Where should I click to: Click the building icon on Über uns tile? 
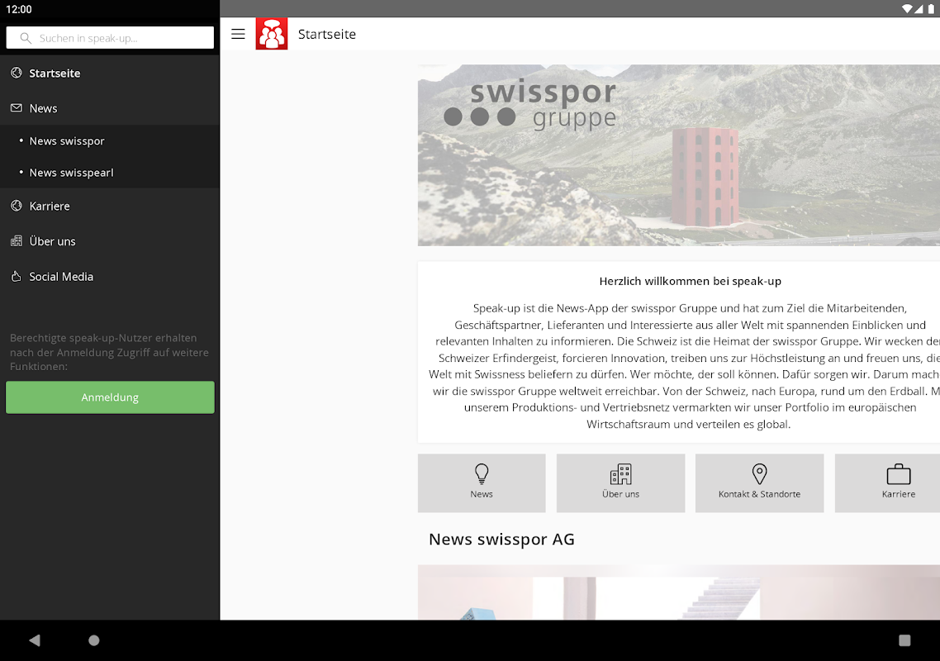click(x=620, y=474)
